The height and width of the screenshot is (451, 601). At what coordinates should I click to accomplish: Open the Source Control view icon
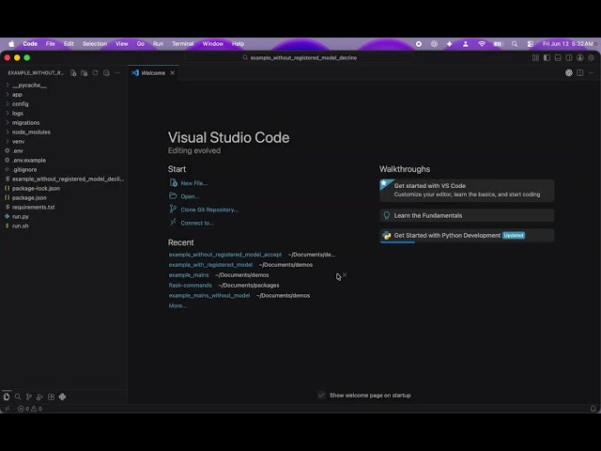(x=29, y=397)
